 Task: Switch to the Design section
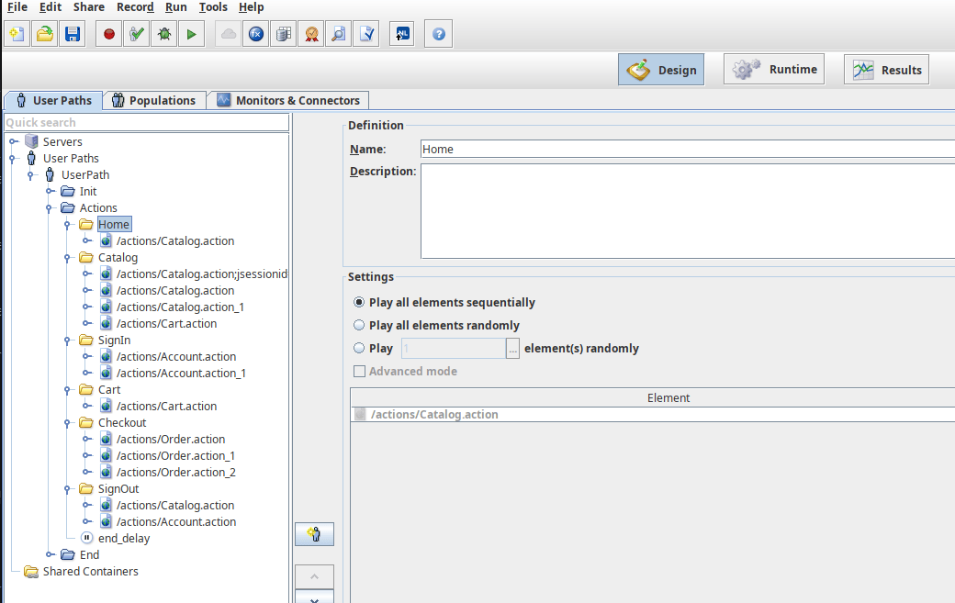coord(661,70)
